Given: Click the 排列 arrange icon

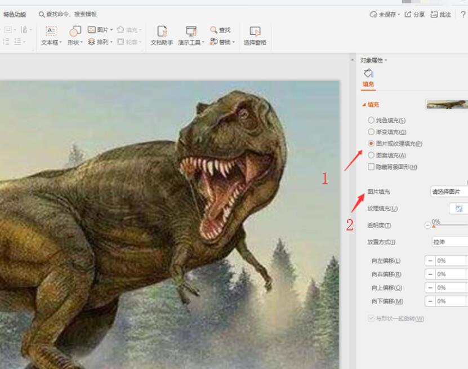Looking at the screenshot, I should (x=92, y=42).
